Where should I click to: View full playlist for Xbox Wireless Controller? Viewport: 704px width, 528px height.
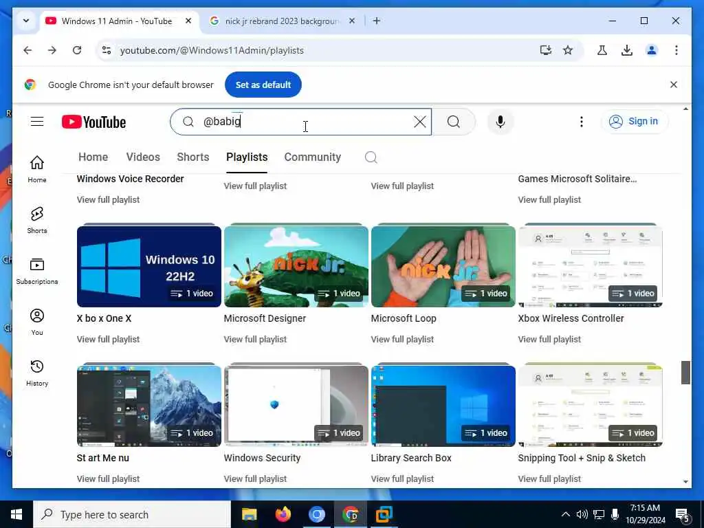(549, 340)
